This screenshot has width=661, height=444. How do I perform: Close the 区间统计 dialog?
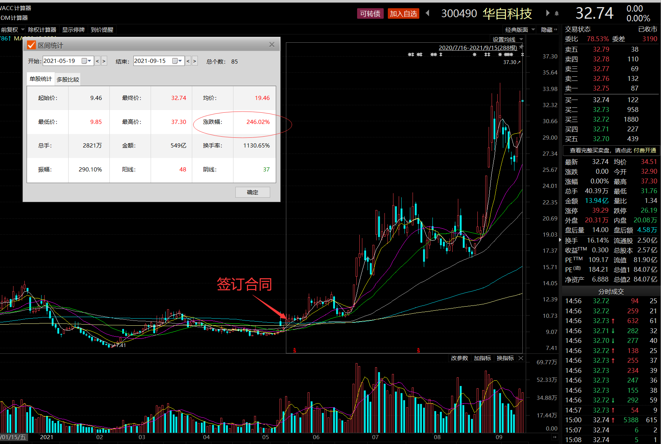coord(272,45)
